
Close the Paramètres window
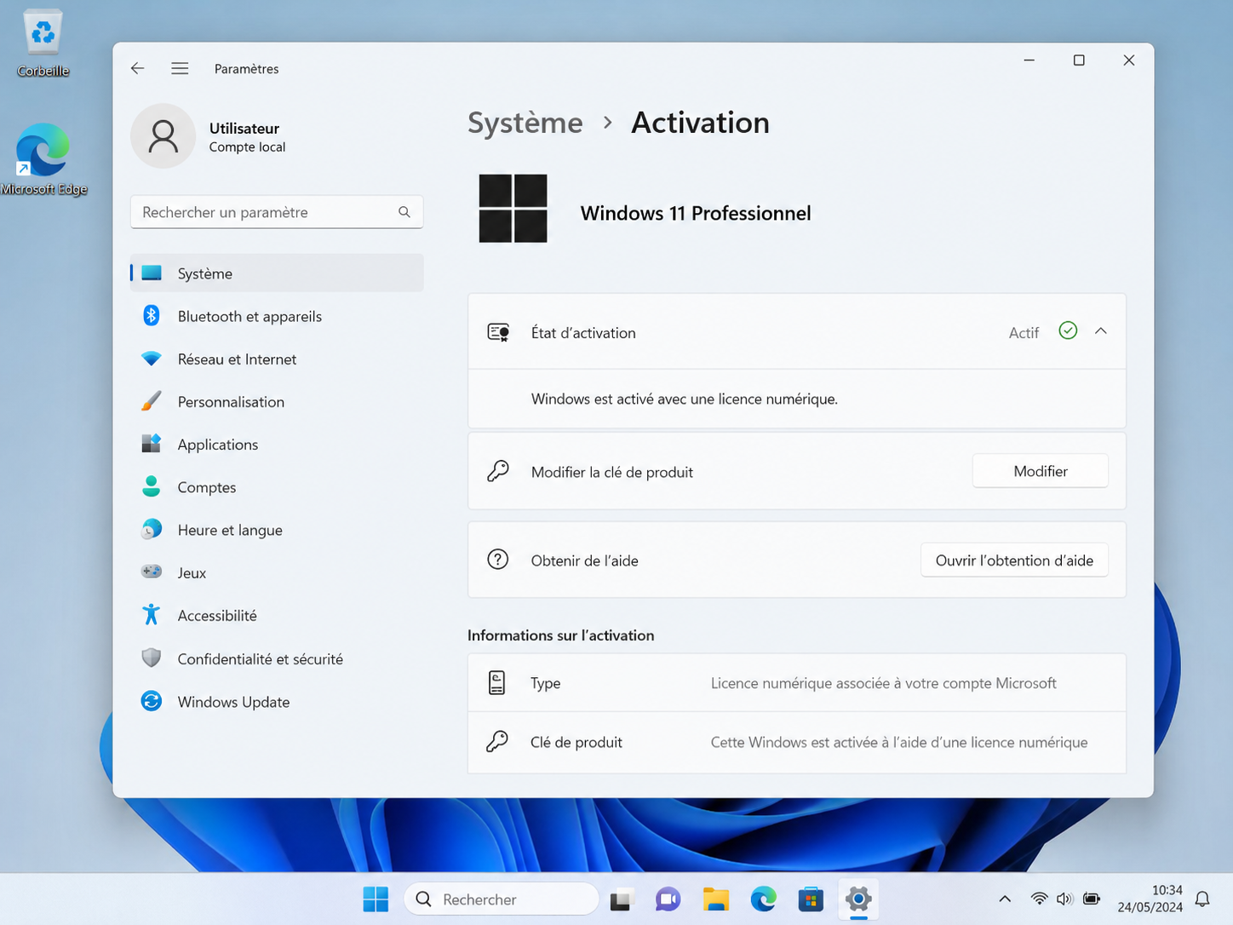point(1129,60)
